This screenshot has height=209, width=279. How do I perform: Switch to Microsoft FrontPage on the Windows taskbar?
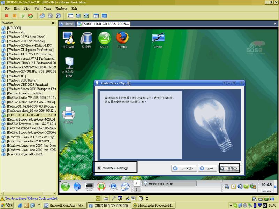pyautogui.click(x=65, y=206)
